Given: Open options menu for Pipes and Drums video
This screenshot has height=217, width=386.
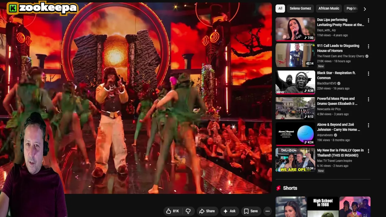Looking at the screenshot, I should coord(368,99).
